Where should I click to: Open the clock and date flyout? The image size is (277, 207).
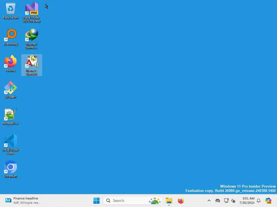pyautogui.click(x=247, y=201)
